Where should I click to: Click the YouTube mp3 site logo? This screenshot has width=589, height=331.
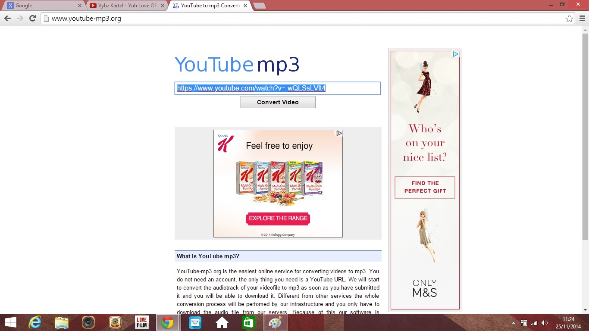click(237, 65)
